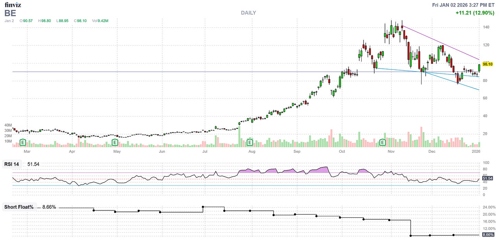The image size is (499, 243).
Task: Click the 60 price axis label
Action: click(485, 98)
